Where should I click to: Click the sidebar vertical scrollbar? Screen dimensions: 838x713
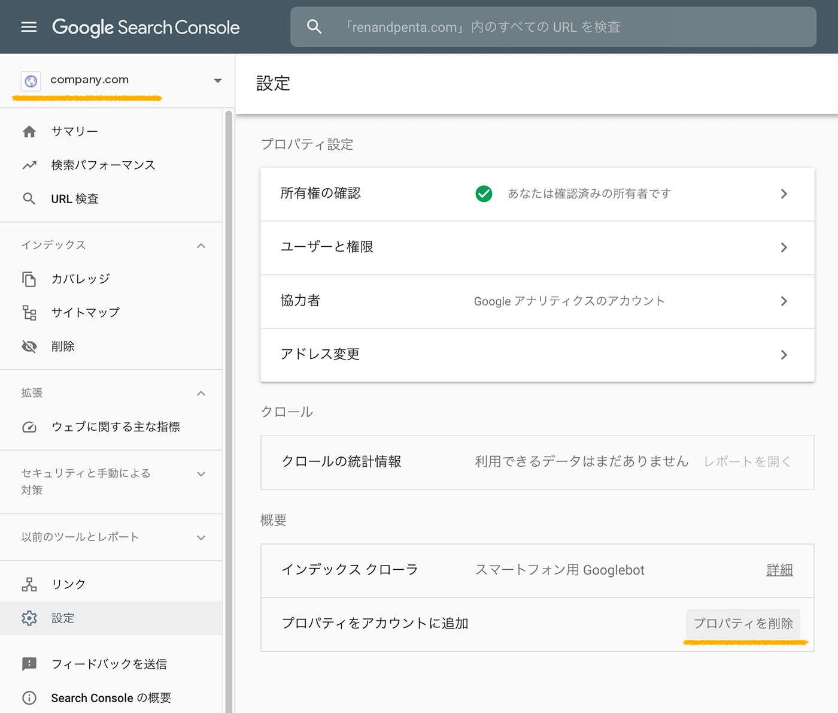coord(228,411)
